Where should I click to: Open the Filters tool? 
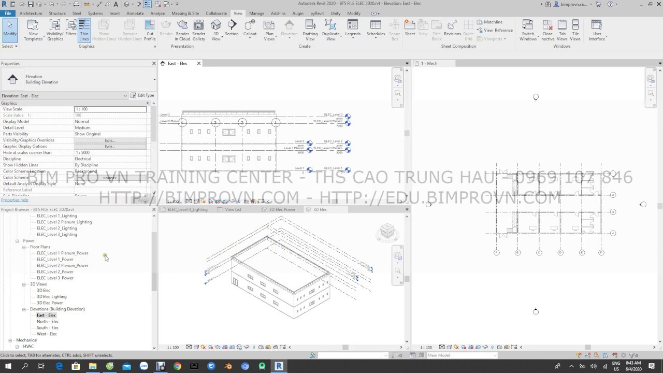click(71, 29)
